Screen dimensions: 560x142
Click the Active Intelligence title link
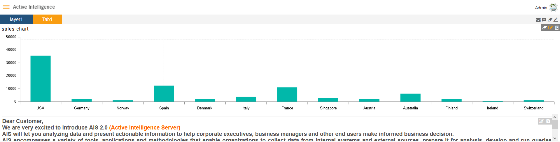click(34, 7)
